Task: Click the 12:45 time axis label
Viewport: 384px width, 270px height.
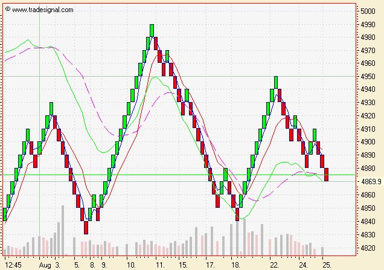Action: pos(13,265)
